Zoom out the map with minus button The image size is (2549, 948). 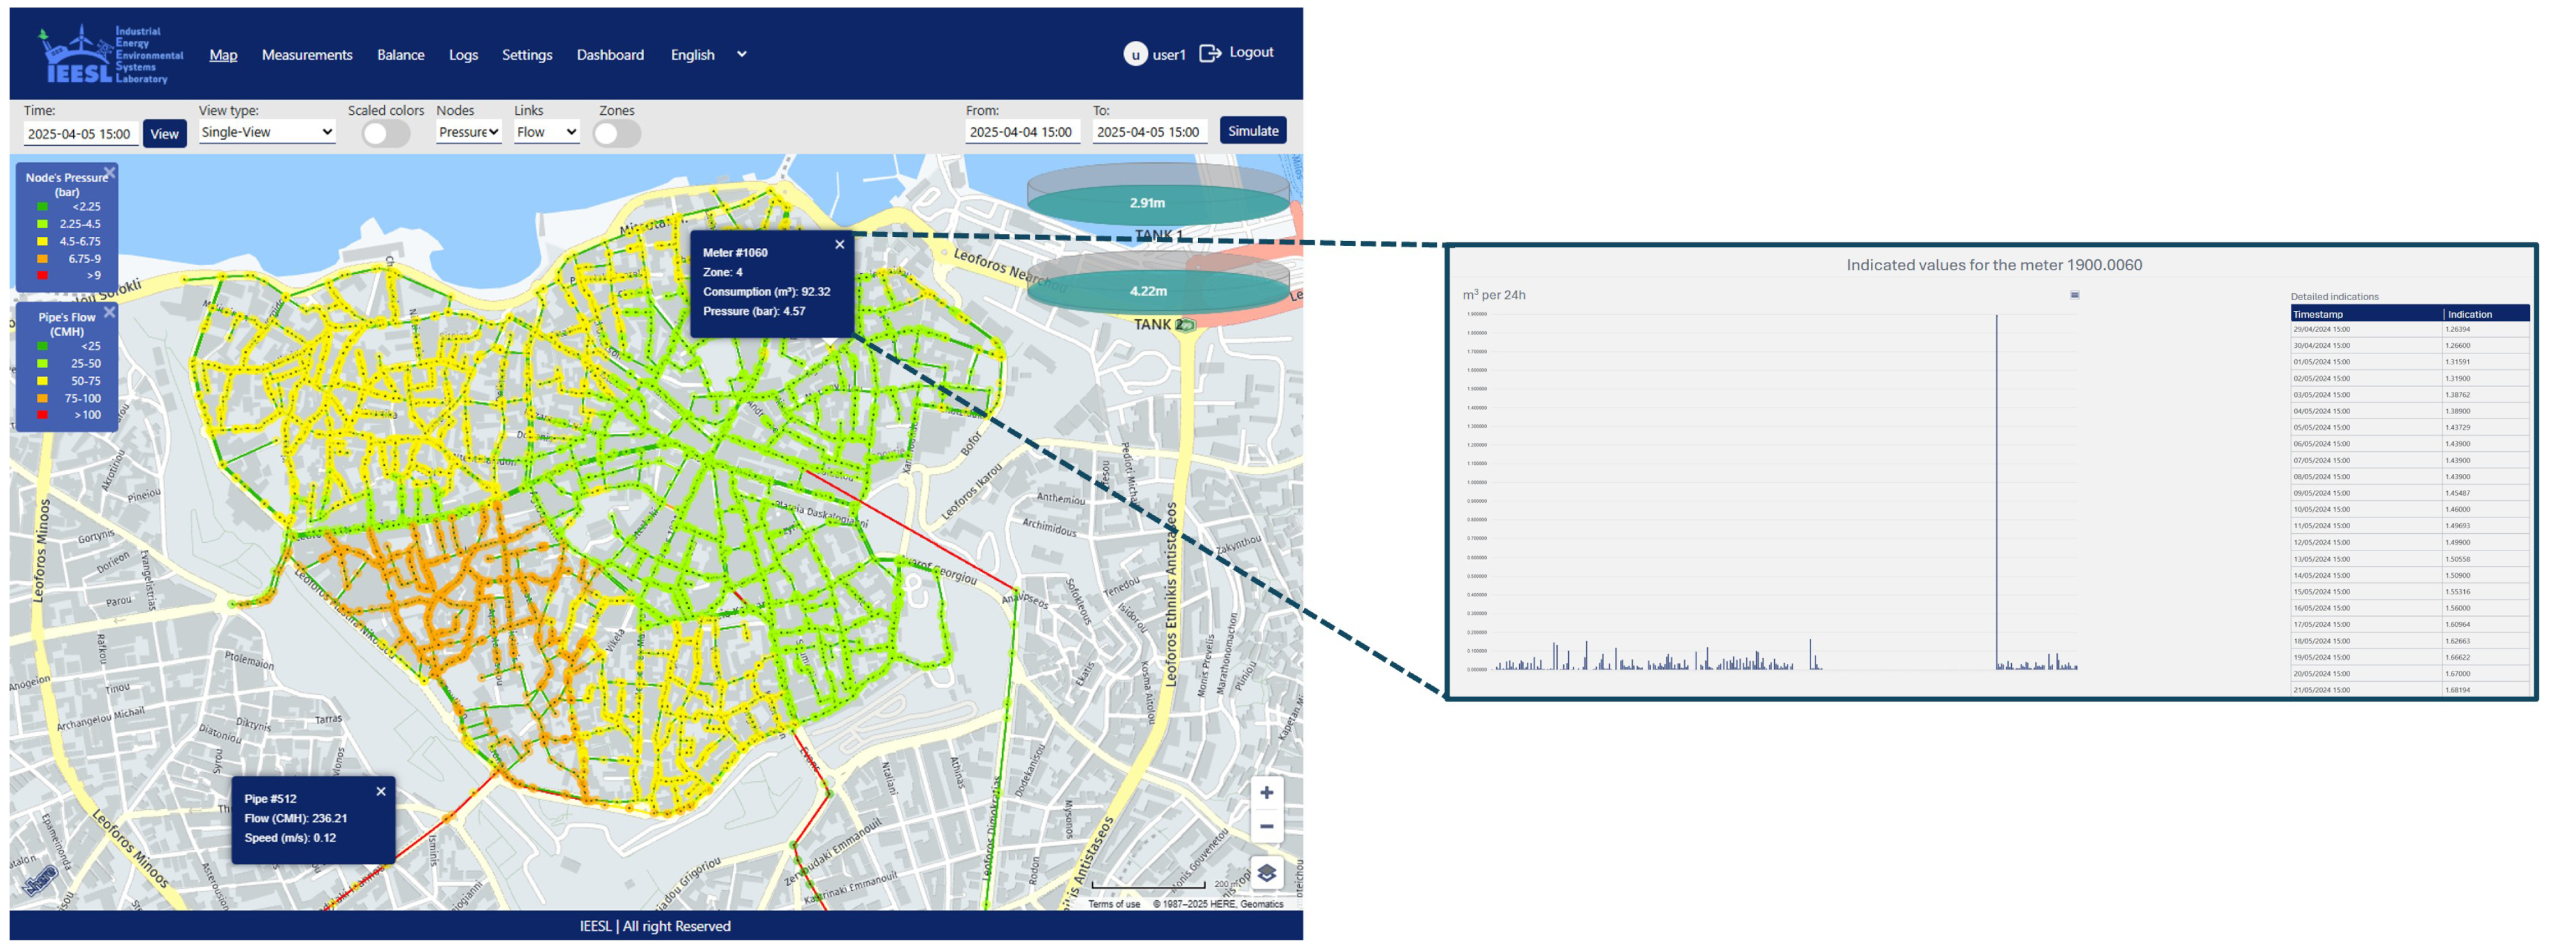(1267, 826)
